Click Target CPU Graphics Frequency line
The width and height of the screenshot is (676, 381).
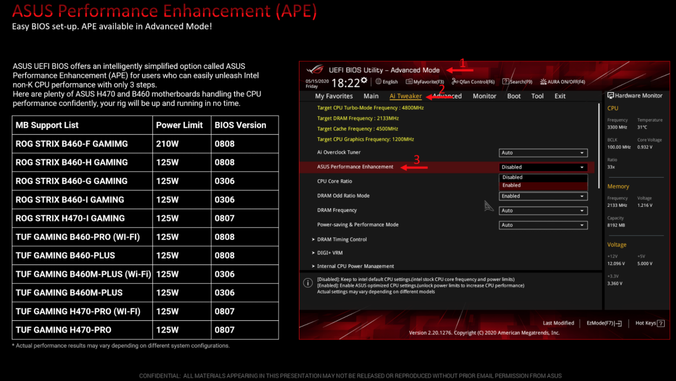tap(365, 139)
